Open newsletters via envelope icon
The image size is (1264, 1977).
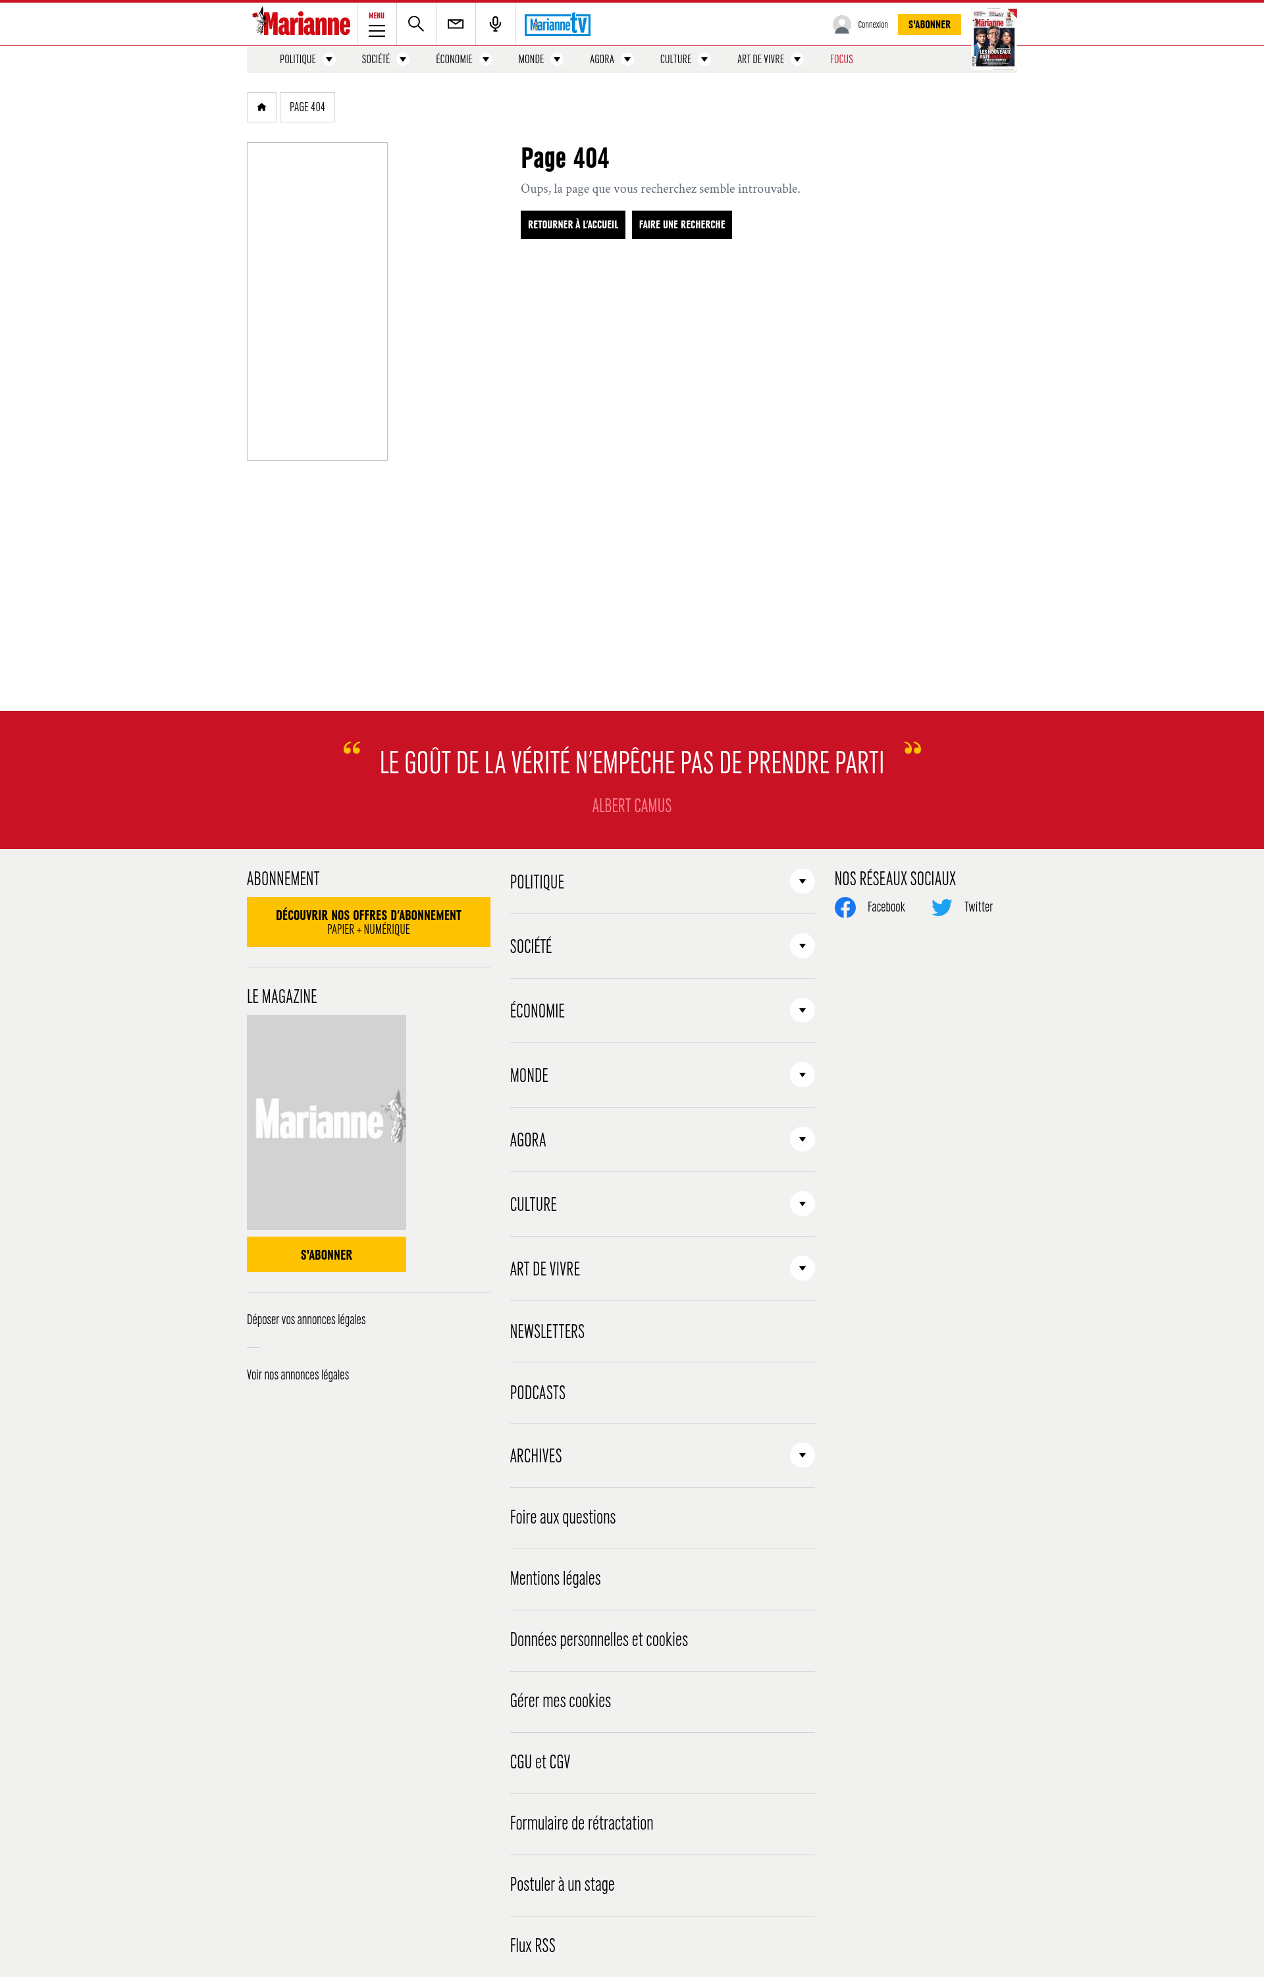tap(455, 24)
